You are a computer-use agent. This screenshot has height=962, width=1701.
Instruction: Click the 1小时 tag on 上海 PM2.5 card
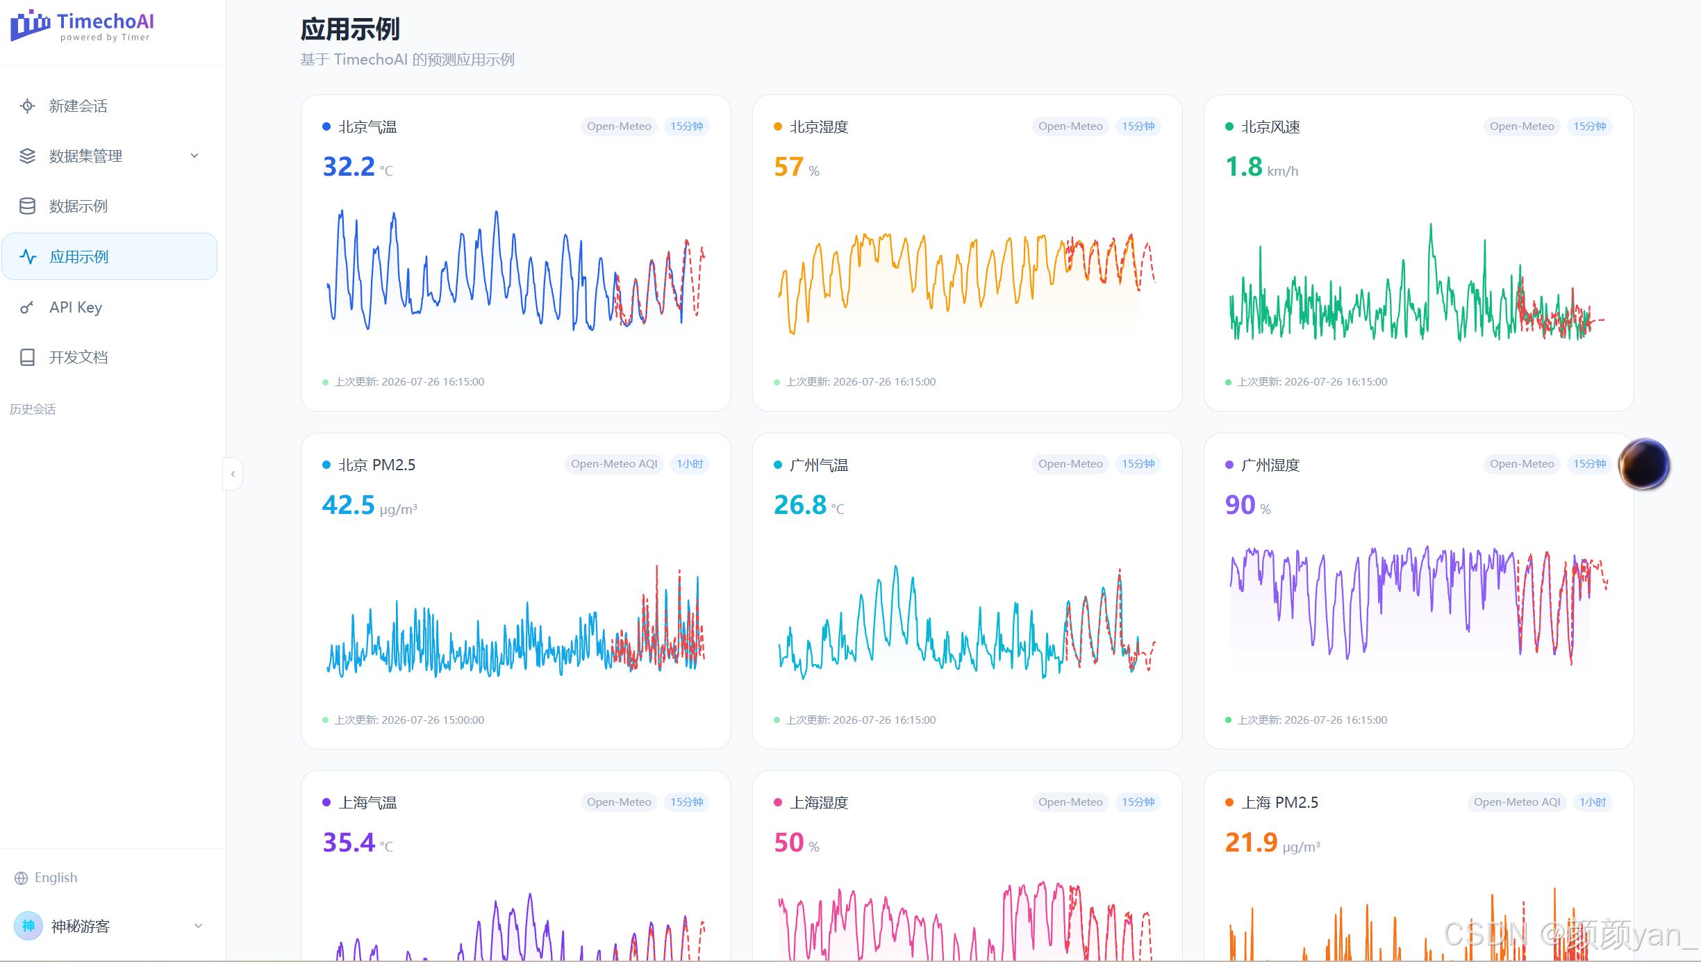point(1593,802)
